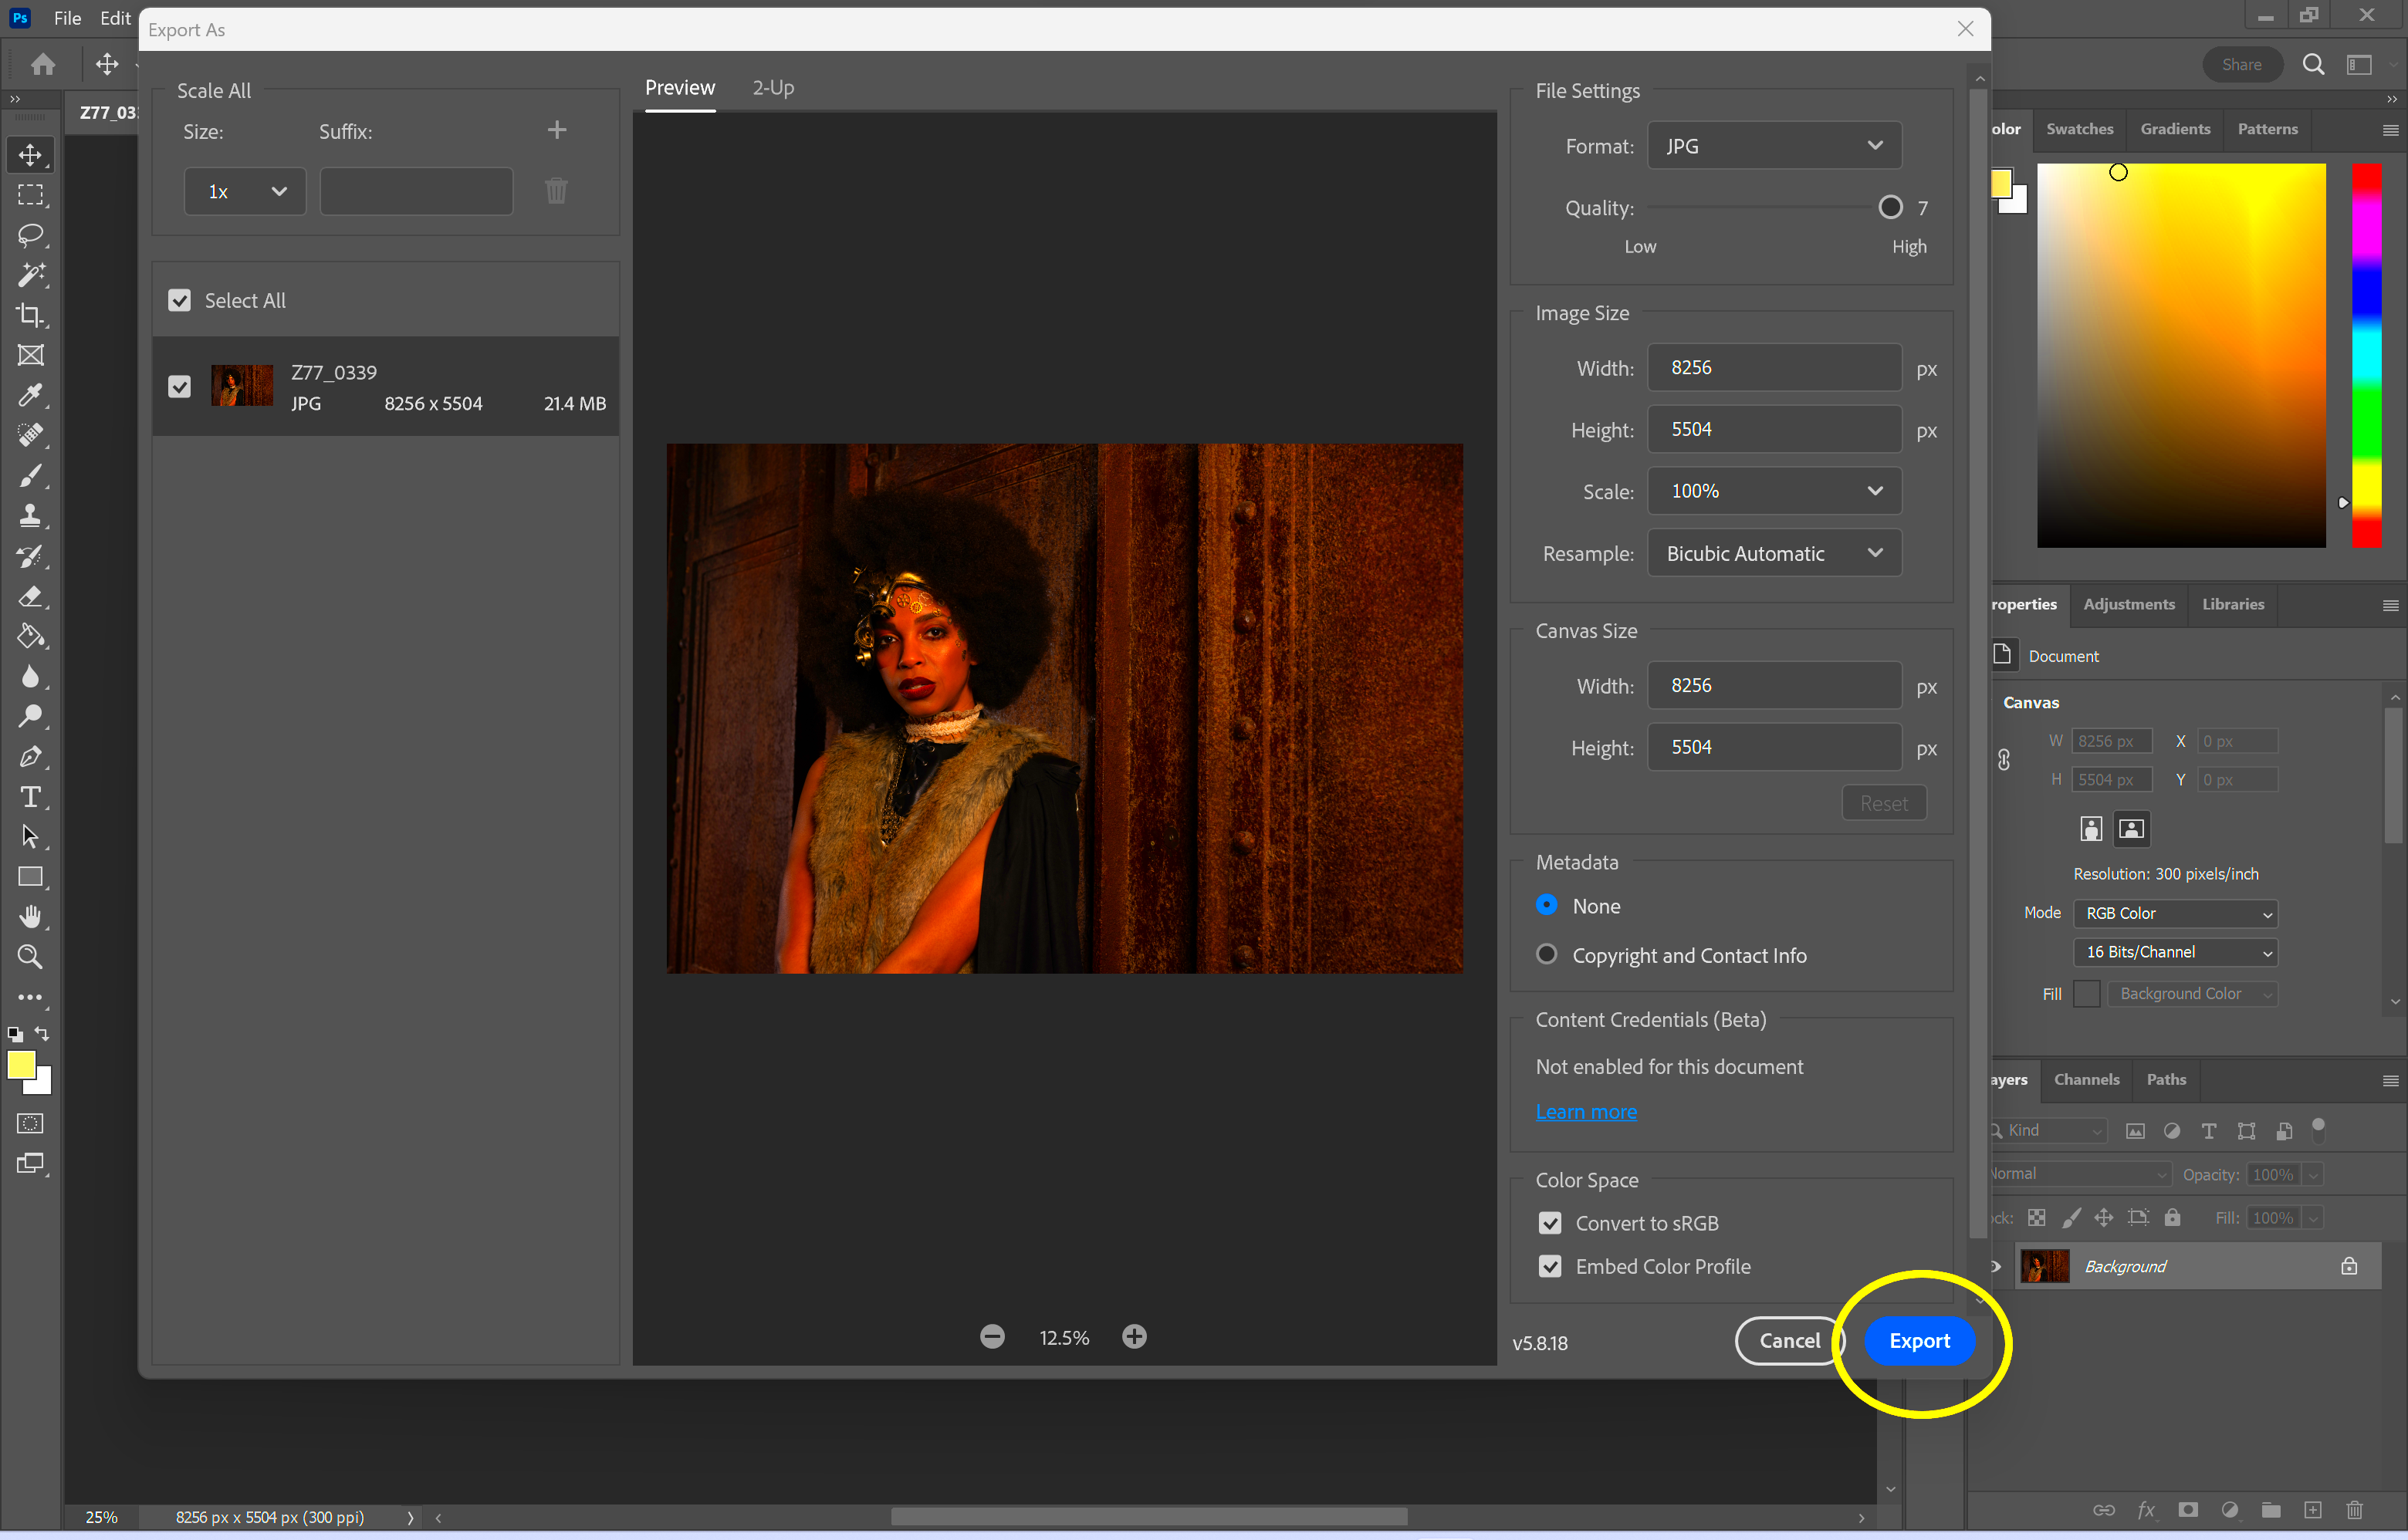Screen dimensions: 2408x1540
Task: Toggle Embed Color Profile checkbox
Action: [1548, 1265]
